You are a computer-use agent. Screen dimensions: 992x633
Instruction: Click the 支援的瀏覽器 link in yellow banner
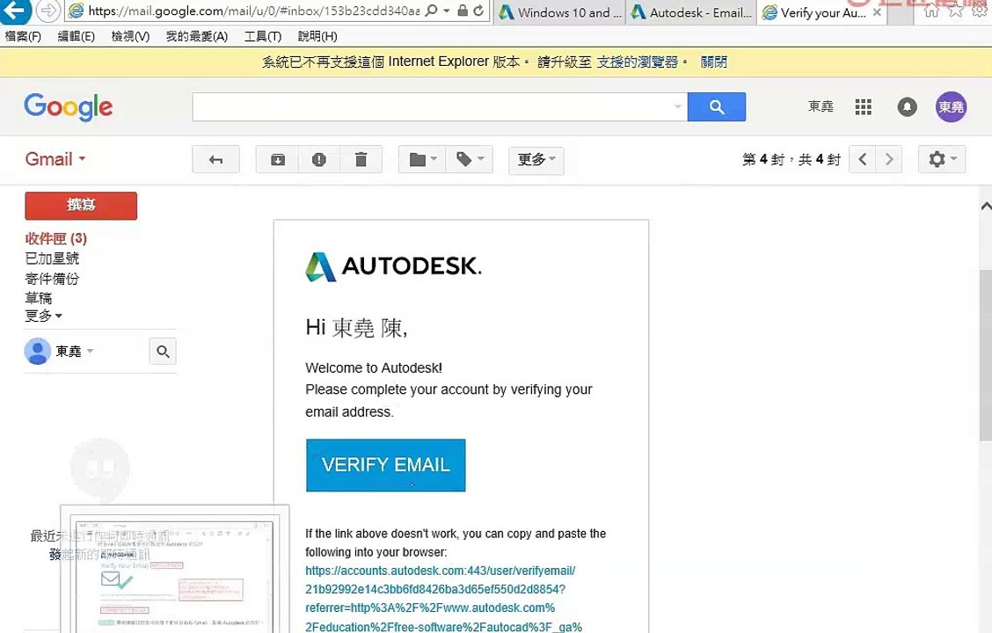click(x=637, y=62)
